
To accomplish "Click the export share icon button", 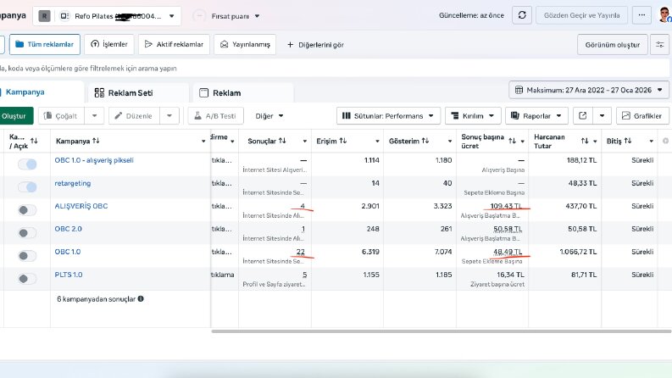I will (x=582, y=116).
